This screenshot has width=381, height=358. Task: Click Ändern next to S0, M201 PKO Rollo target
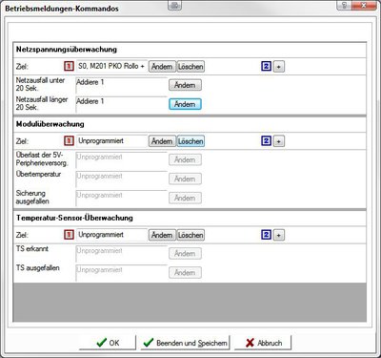point(162,67)
